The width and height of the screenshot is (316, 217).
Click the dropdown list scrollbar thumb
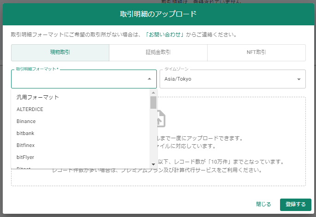(153, 102)
